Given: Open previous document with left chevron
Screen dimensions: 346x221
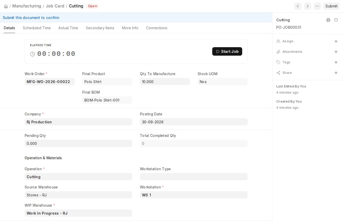Looking at the screenshot, I should point(298,6).
